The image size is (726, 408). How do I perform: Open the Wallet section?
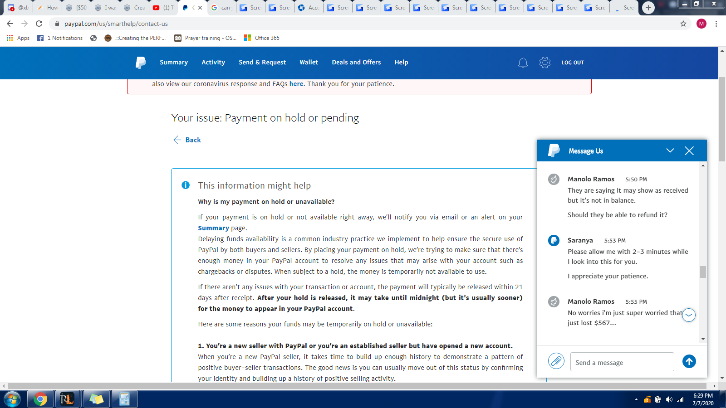click(309, 63)
